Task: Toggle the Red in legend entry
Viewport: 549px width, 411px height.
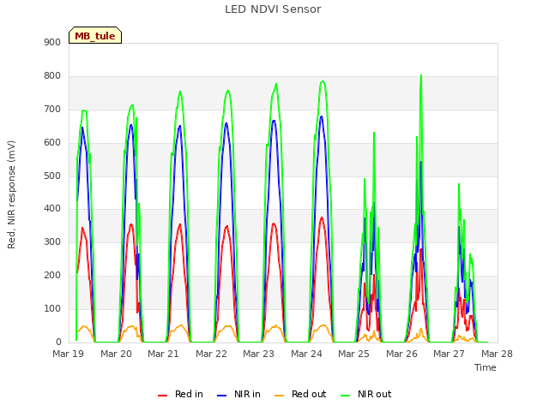Action: (180, 394)
